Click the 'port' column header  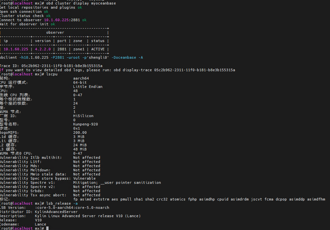coord(62,41)
